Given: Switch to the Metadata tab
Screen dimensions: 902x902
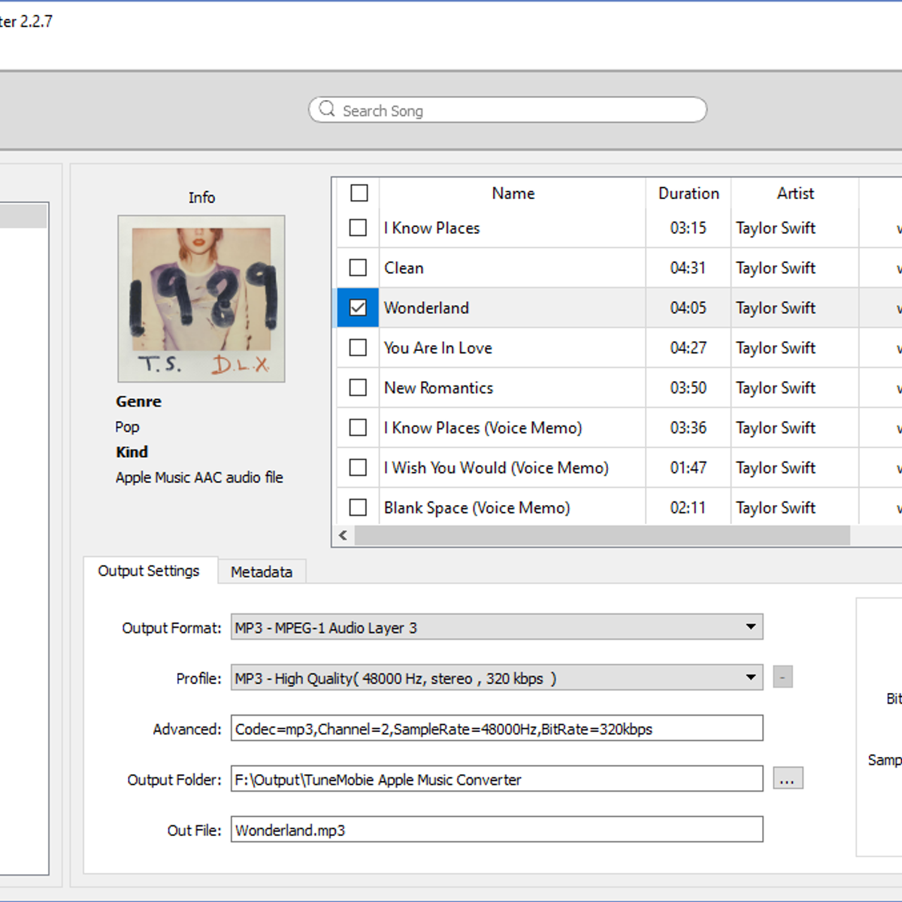Looking at the screenshot, I should pos(262,572).
